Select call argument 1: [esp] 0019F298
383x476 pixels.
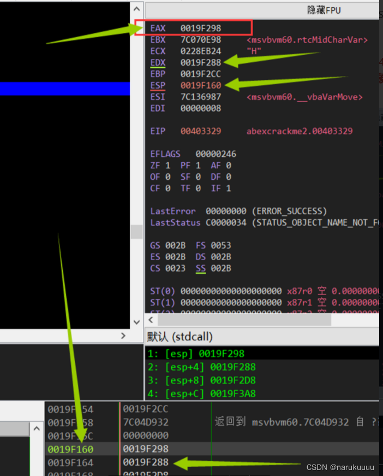pos(262,354)
